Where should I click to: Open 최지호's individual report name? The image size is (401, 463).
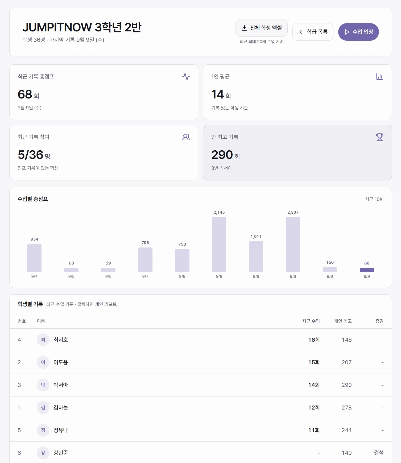[x=61, y=340]
